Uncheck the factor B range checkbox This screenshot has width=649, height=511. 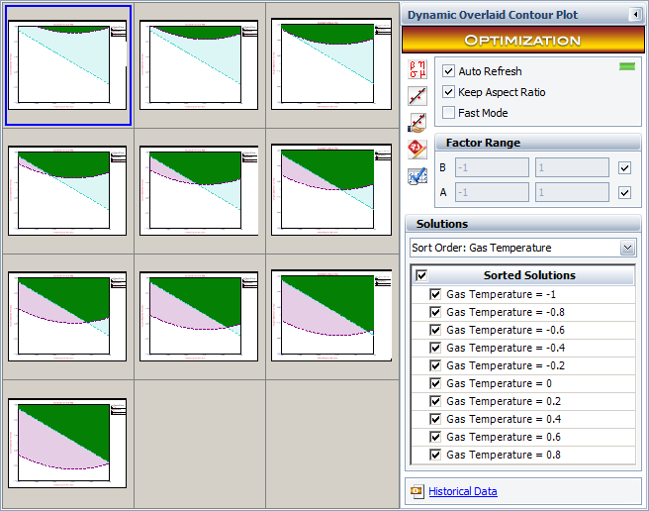tap(624, 167)
